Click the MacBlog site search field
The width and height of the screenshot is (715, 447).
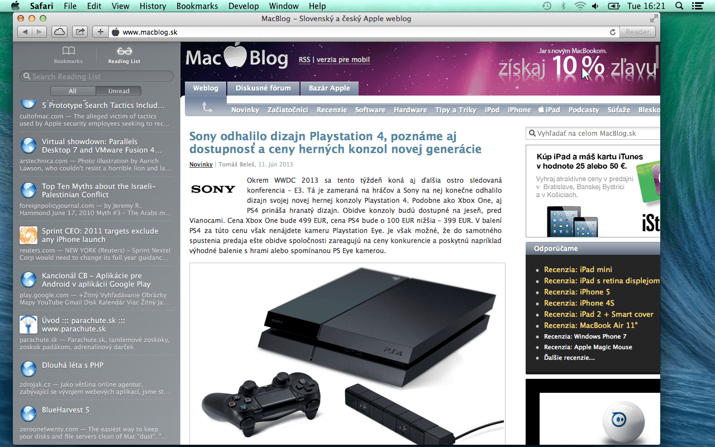(x=593, y=134)
